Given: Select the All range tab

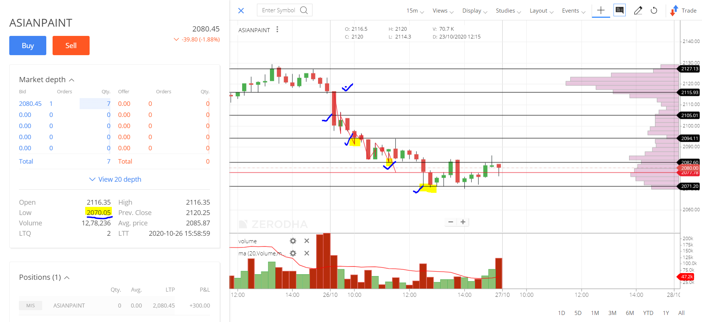Looking at the screenshot, I should tap(681, 313).
